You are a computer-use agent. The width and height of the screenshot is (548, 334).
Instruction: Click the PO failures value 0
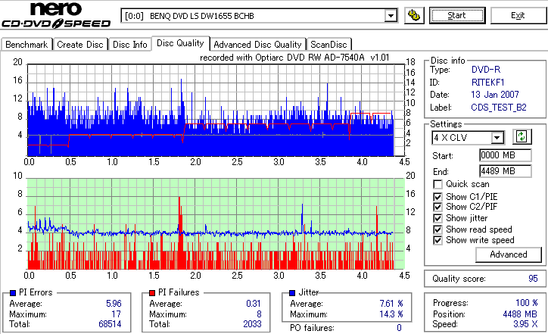click(x=399, y=328)
